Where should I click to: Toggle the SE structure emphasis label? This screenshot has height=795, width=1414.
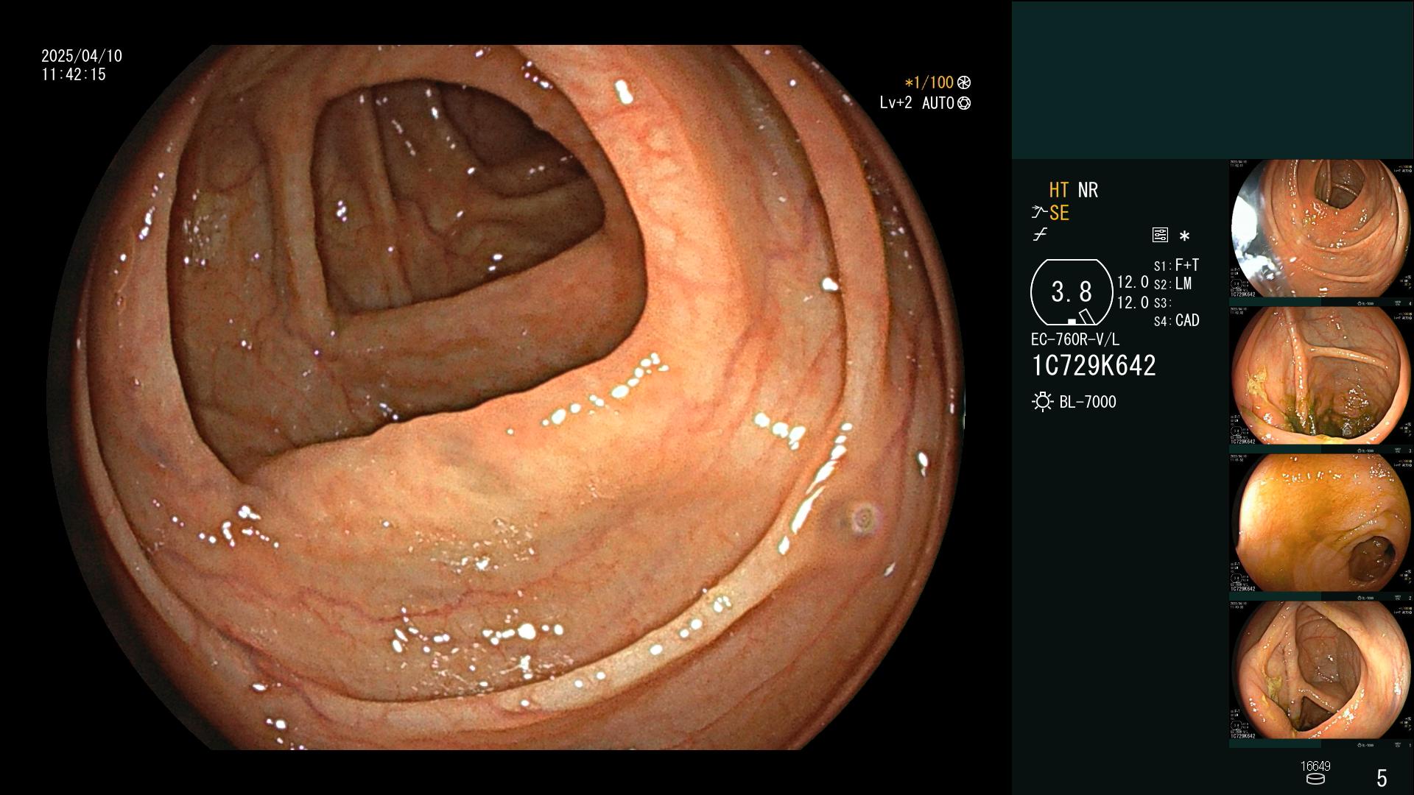[x=1059, y=213]
